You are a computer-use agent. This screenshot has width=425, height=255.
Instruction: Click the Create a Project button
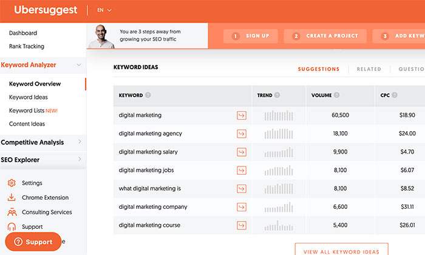point(325,36)
